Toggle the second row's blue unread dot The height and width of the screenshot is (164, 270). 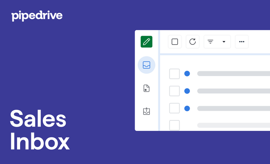[187, 91]
